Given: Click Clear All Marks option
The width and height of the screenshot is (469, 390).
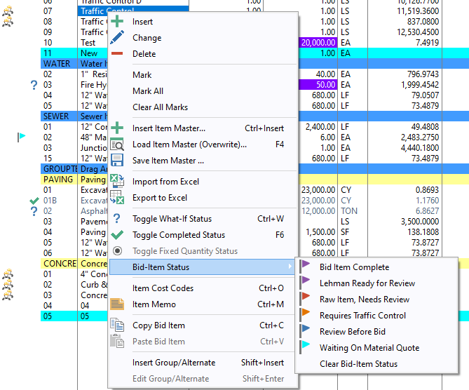Looking at the screenshot, I should [x=160, y=107].
